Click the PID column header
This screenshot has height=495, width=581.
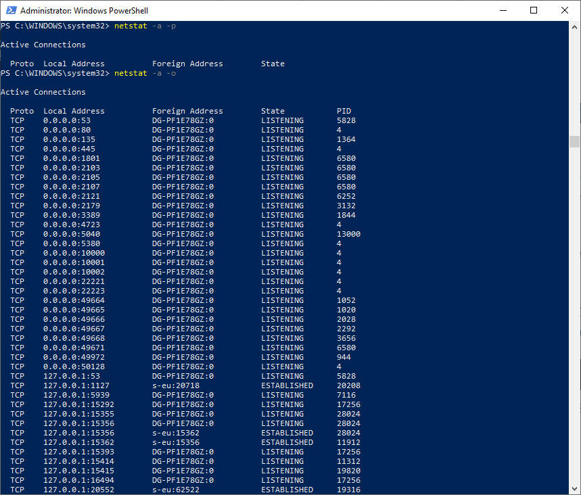click(x=344, y=111)
